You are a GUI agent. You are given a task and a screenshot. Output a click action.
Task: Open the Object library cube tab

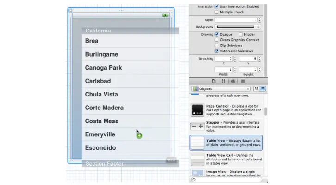[233, 81]
